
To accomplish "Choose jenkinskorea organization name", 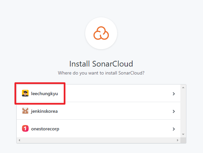I will click(44, 111).
